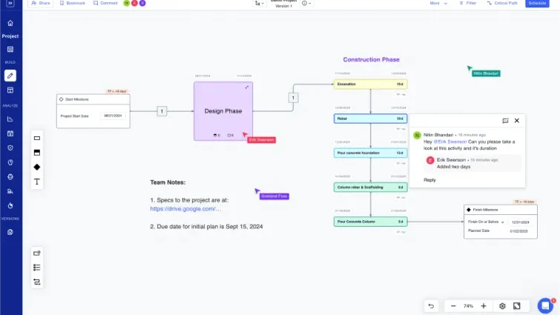Open the layout board icon under Build
The width and height of the screenshot is (560, 315).
coord(10,90)
